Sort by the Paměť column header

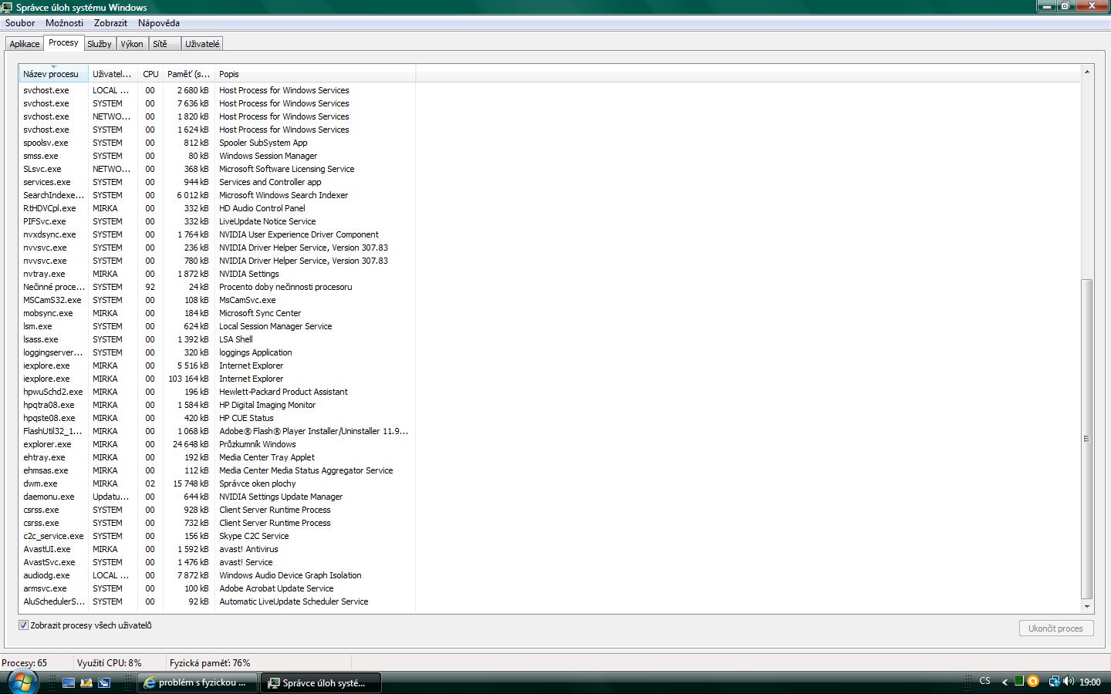point(188,74)
